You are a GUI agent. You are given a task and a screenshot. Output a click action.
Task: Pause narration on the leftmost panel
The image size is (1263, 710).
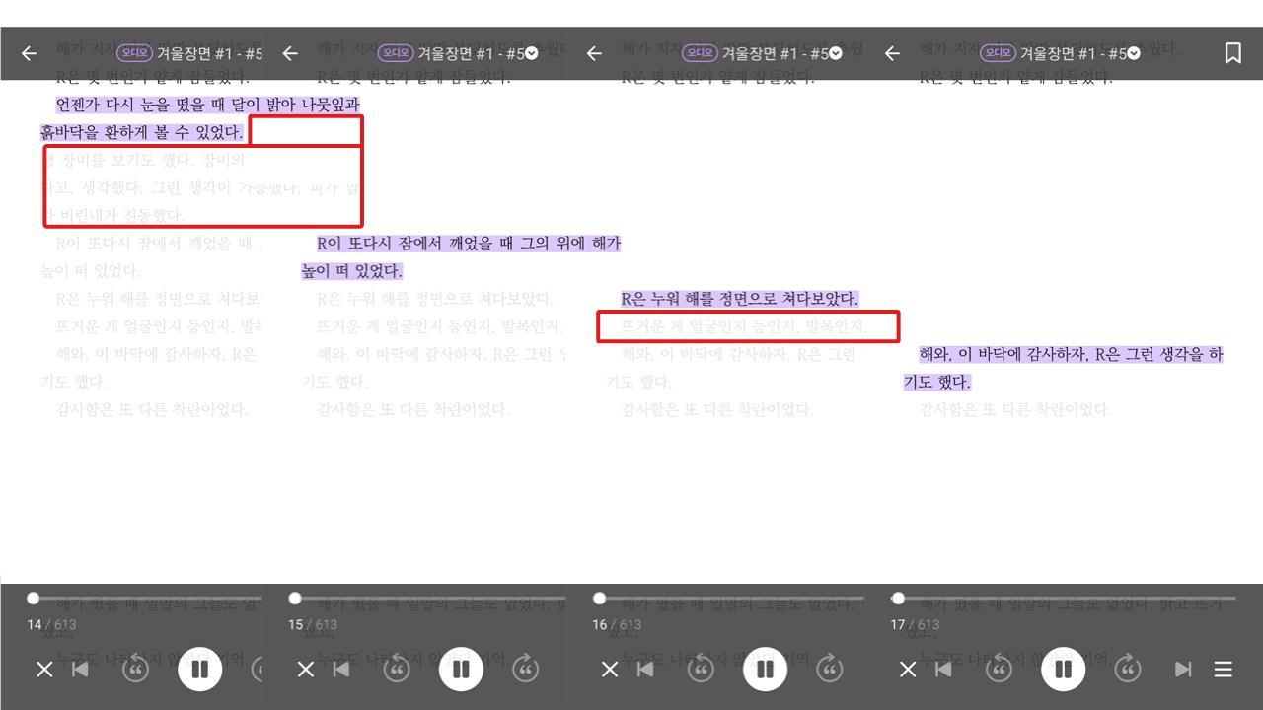199,669
